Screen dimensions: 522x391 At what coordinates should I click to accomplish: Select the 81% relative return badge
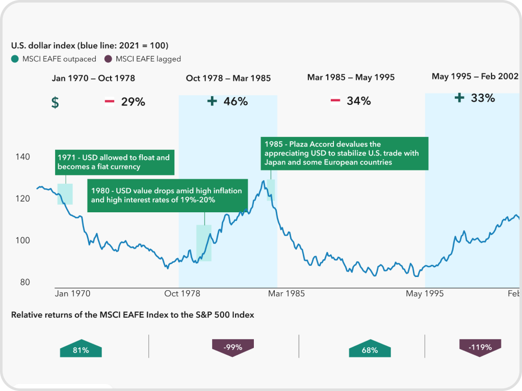click(x=81, y=350)
